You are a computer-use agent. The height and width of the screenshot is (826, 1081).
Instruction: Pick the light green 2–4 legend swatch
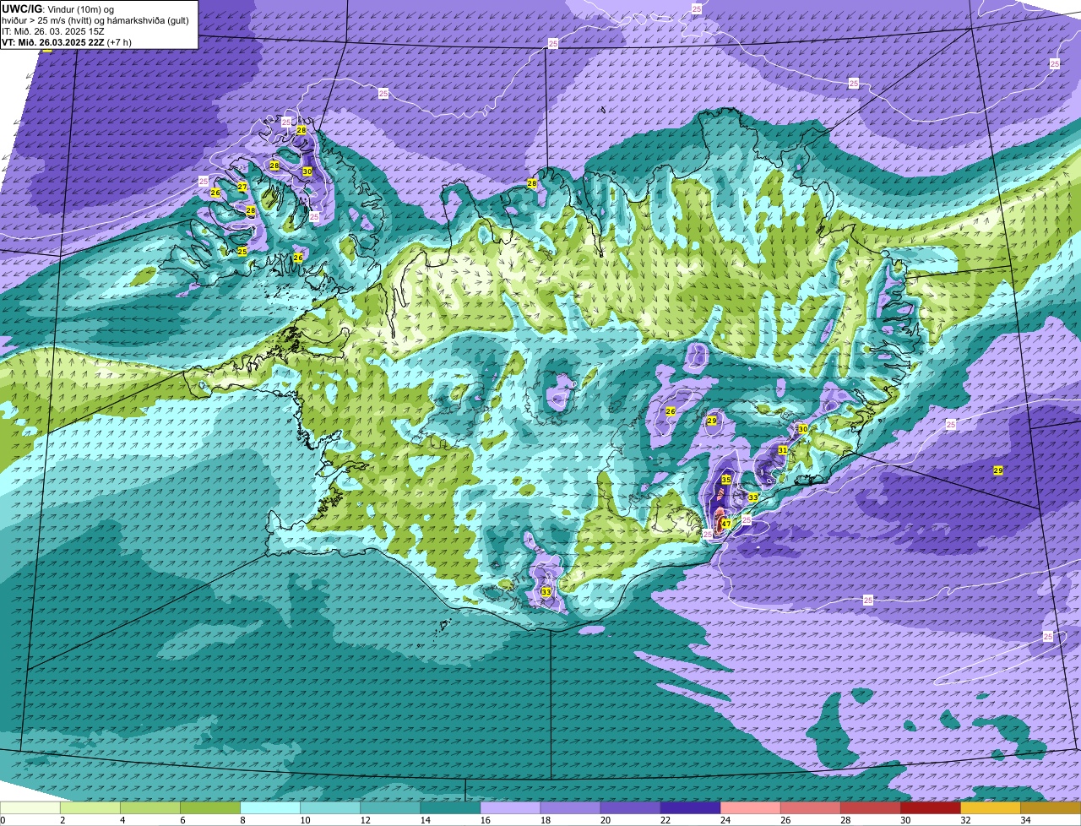tap(90, 808)
